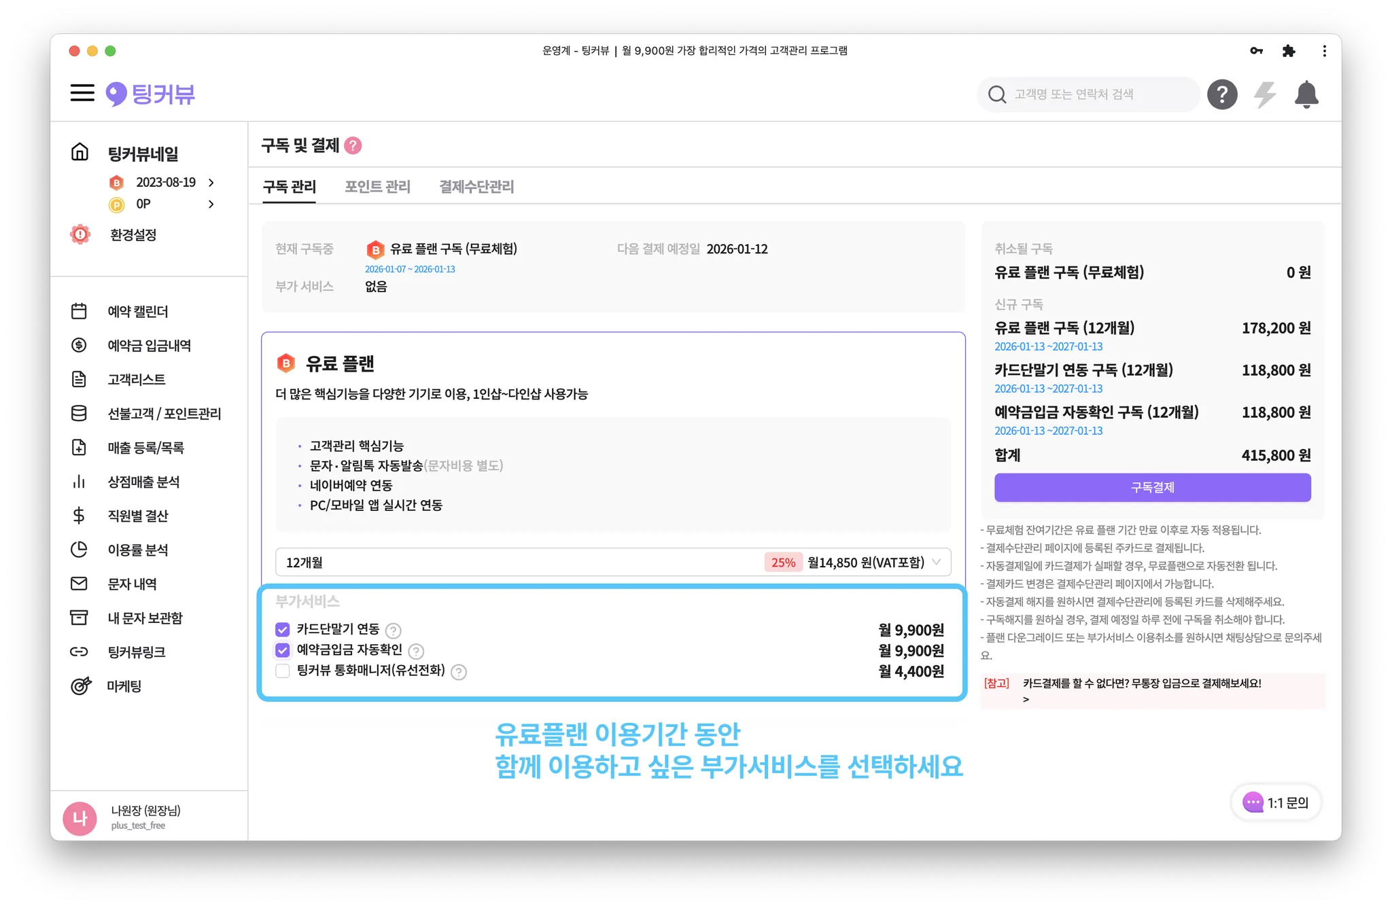
Task: Open 환경설정 gear icon in sidebar
Action: tap(80, 234)
